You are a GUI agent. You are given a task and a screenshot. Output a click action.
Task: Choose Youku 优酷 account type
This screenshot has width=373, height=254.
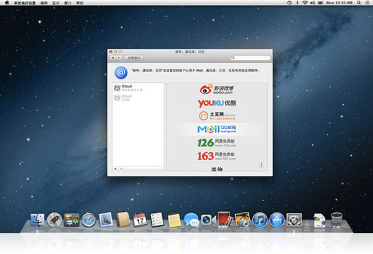coord(217,103)
